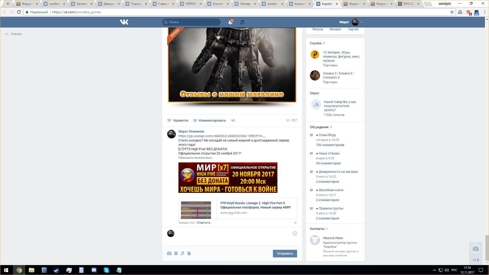The image size is (489, 275).
Task: Open the Спам/Флуд discussion
Action: [327, 135]
